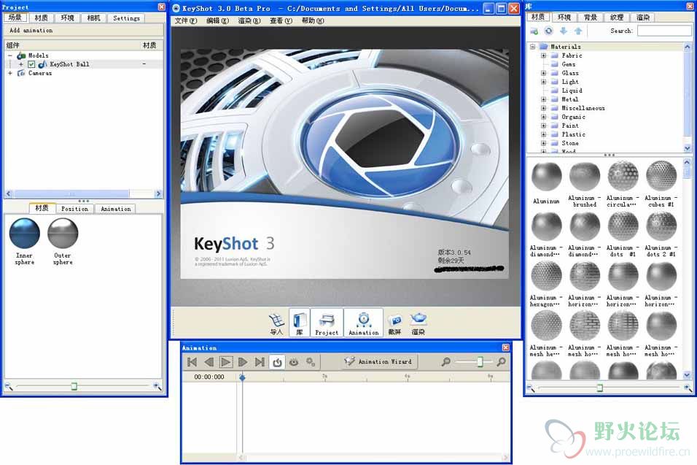Toggle the loop playback button in the Animation panel
This screenshot has height=465, width=697.
[x=277, y=362]
